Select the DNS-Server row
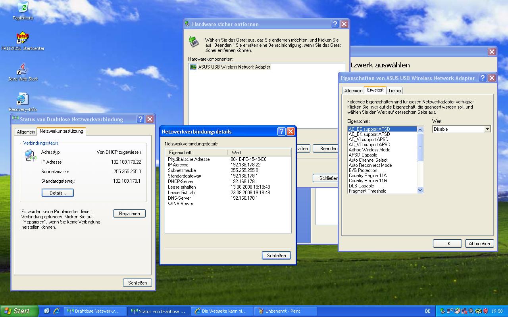The image size is (508, 317). pyautogui.click(x=228, y=198)
